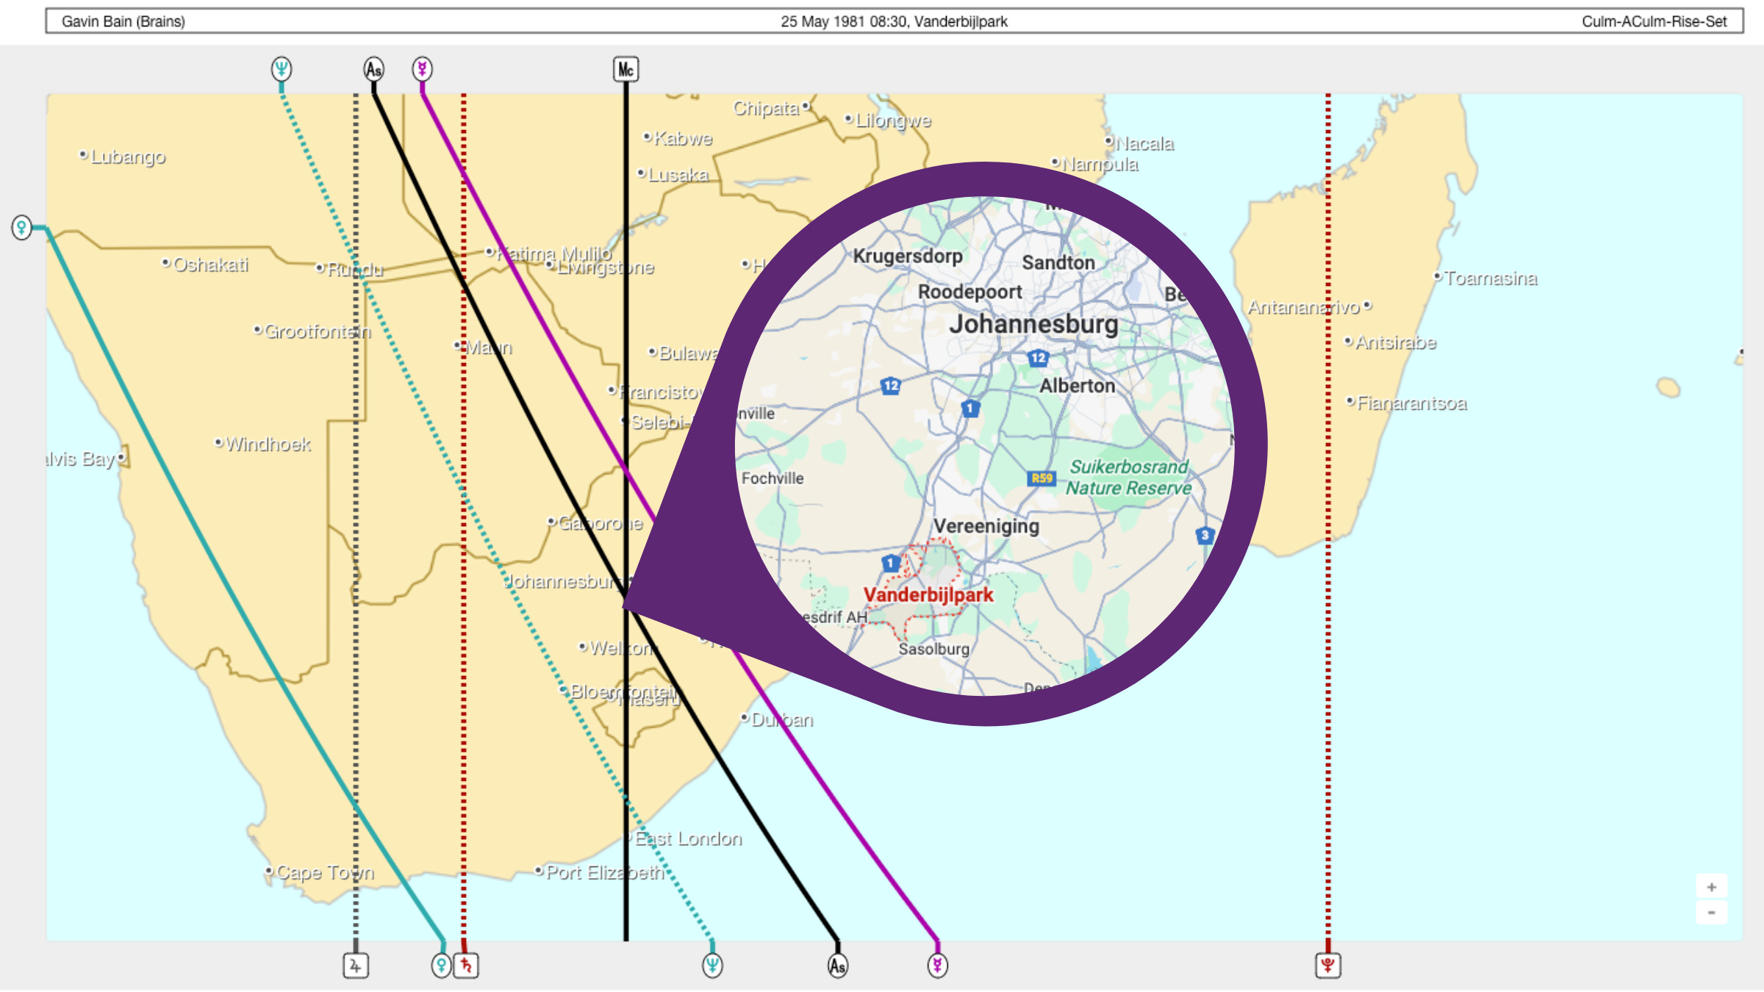Select the Jupiter symbol below the map
This screenshot has height=992, width=1764.
coord(356,966)
